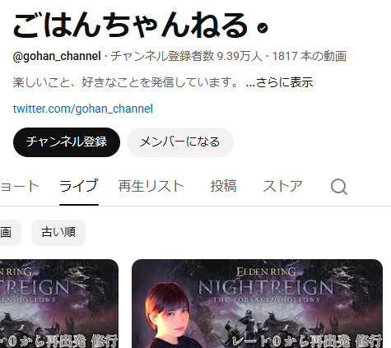
Task: Go to the ストア tab
Action: (282, 186)
